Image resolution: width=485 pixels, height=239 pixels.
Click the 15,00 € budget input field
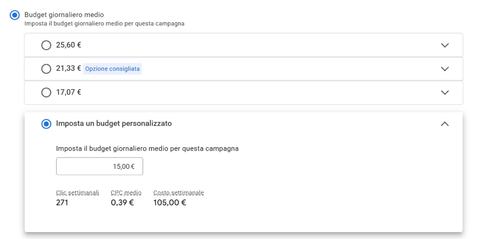click(x=99, y=166)
